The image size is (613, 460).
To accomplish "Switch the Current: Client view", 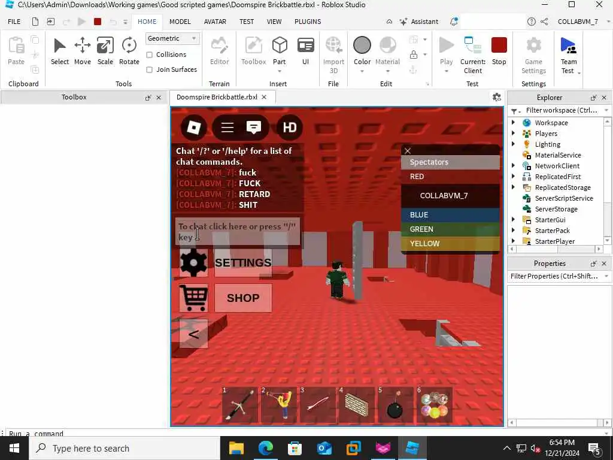I will 473,55.
